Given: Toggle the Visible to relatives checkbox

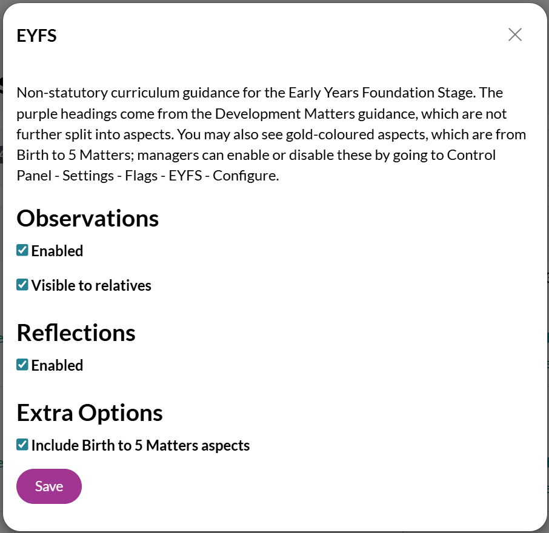Looking at the screenshot, I should (x=22, y=285).
